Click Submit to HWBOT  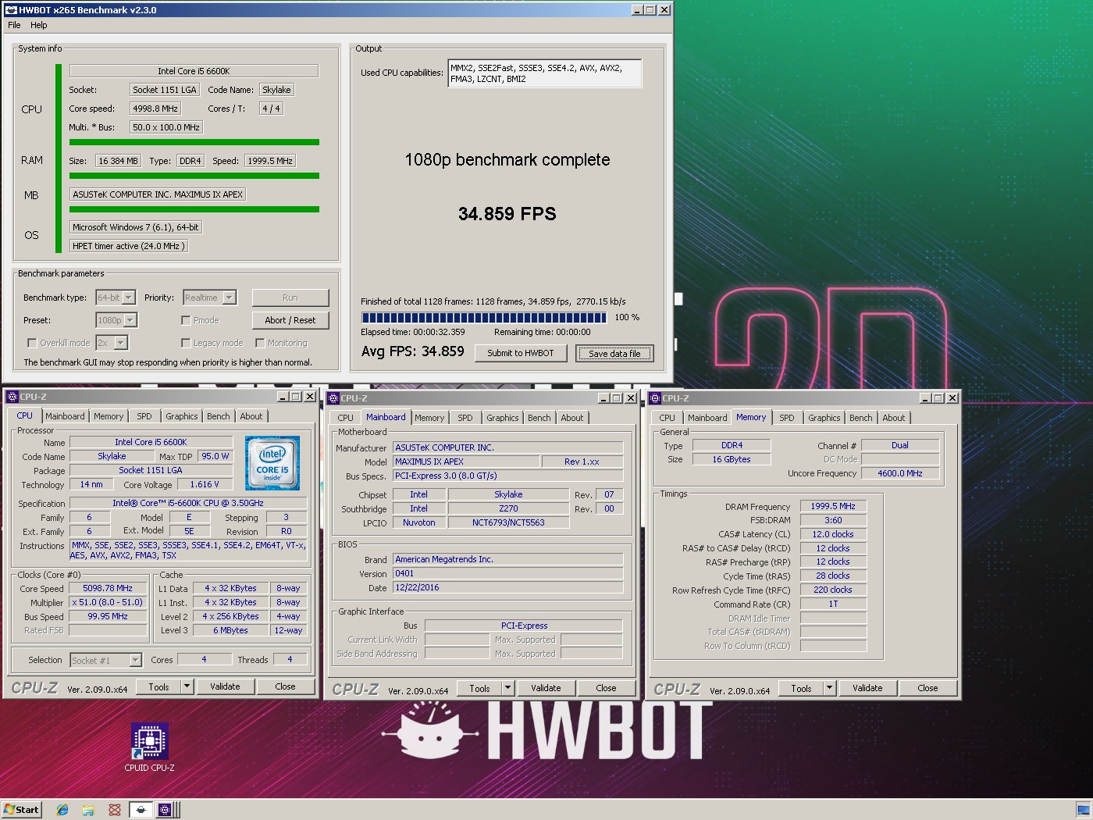point(521,353)
